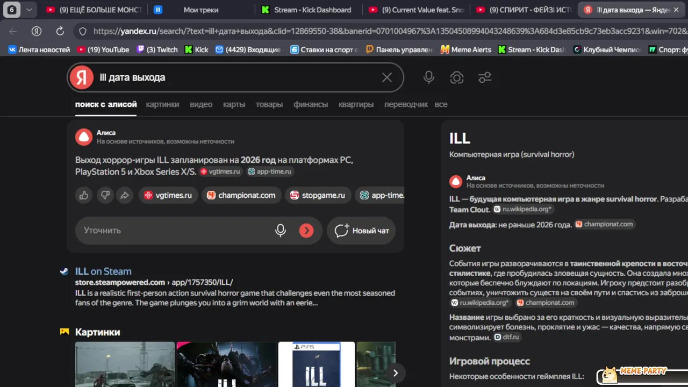Open vgtimes.ru source chip
Image resolution: width=688 pixels, height=387 pixels.
pyautogui.click(x=168, y=195)
